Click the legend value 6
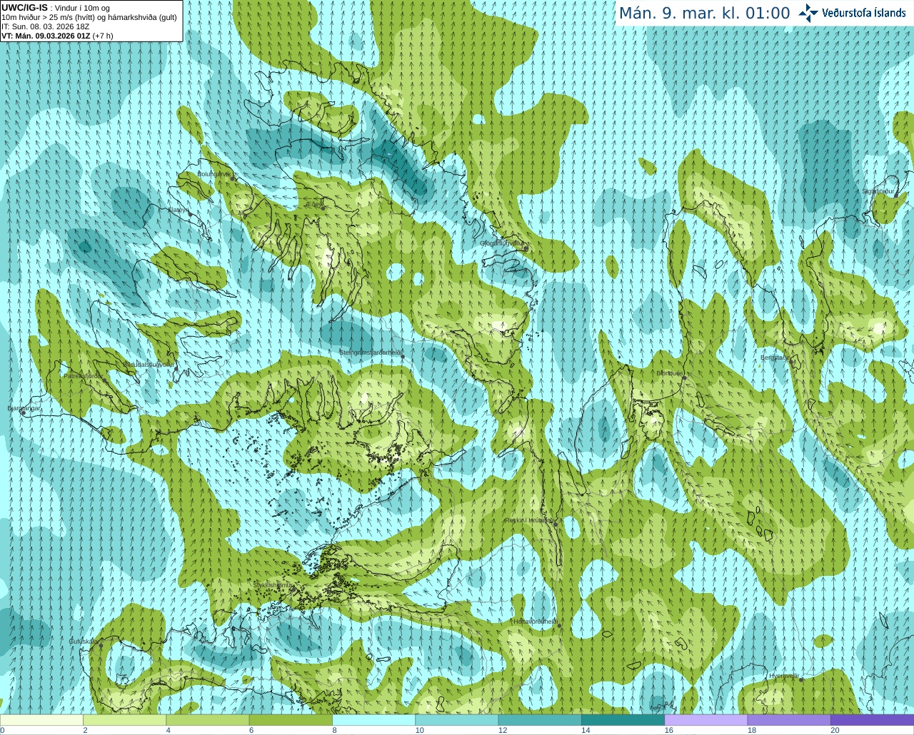914x735 pixels. (x=251, y=730)
